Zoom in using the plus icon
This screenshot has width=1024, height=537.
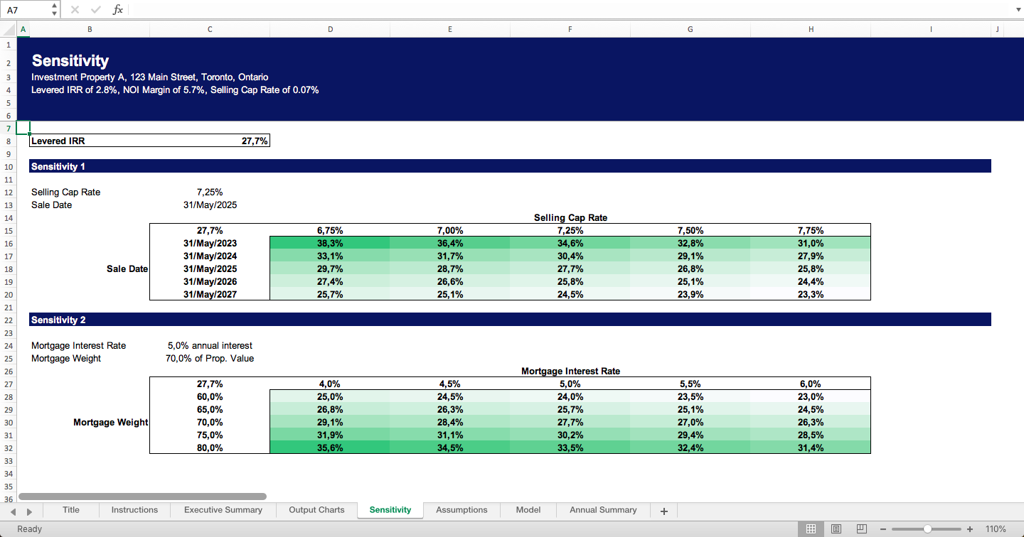tap(969, 528)
